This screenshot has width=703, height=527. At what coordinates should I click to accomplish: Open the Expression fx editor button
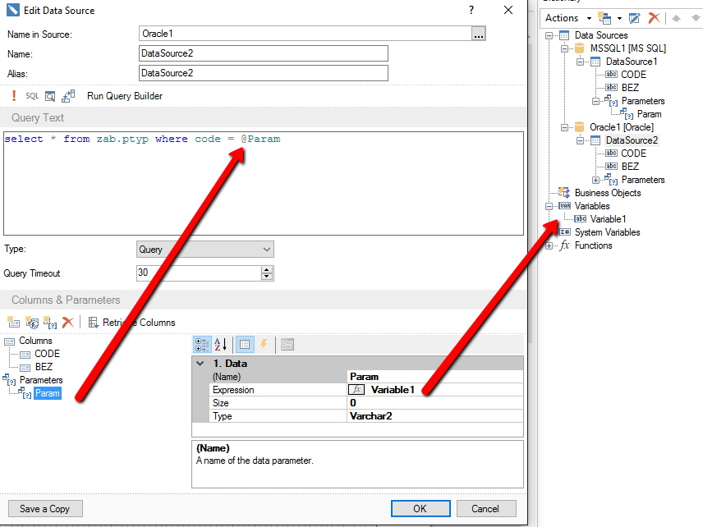(356, 389)
